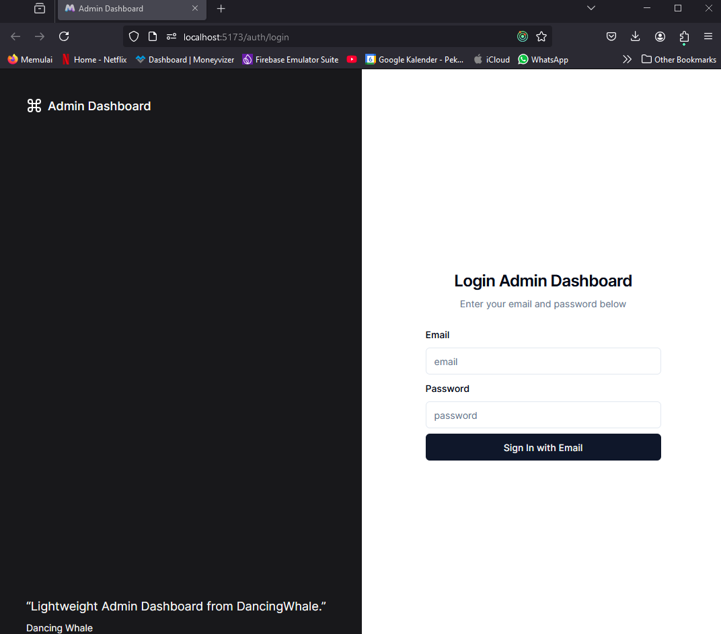Open the hamburger application menu
This screenshot has height=634, width=721.
click(x=708, y=36)
